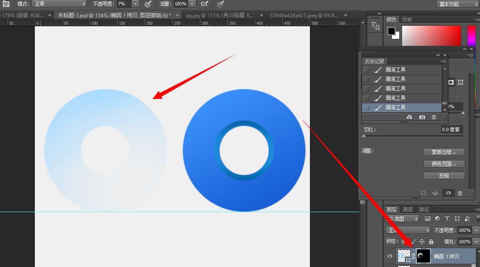Click the trash icon in the History panel
480x267 pixels.
tap(434, 117)
